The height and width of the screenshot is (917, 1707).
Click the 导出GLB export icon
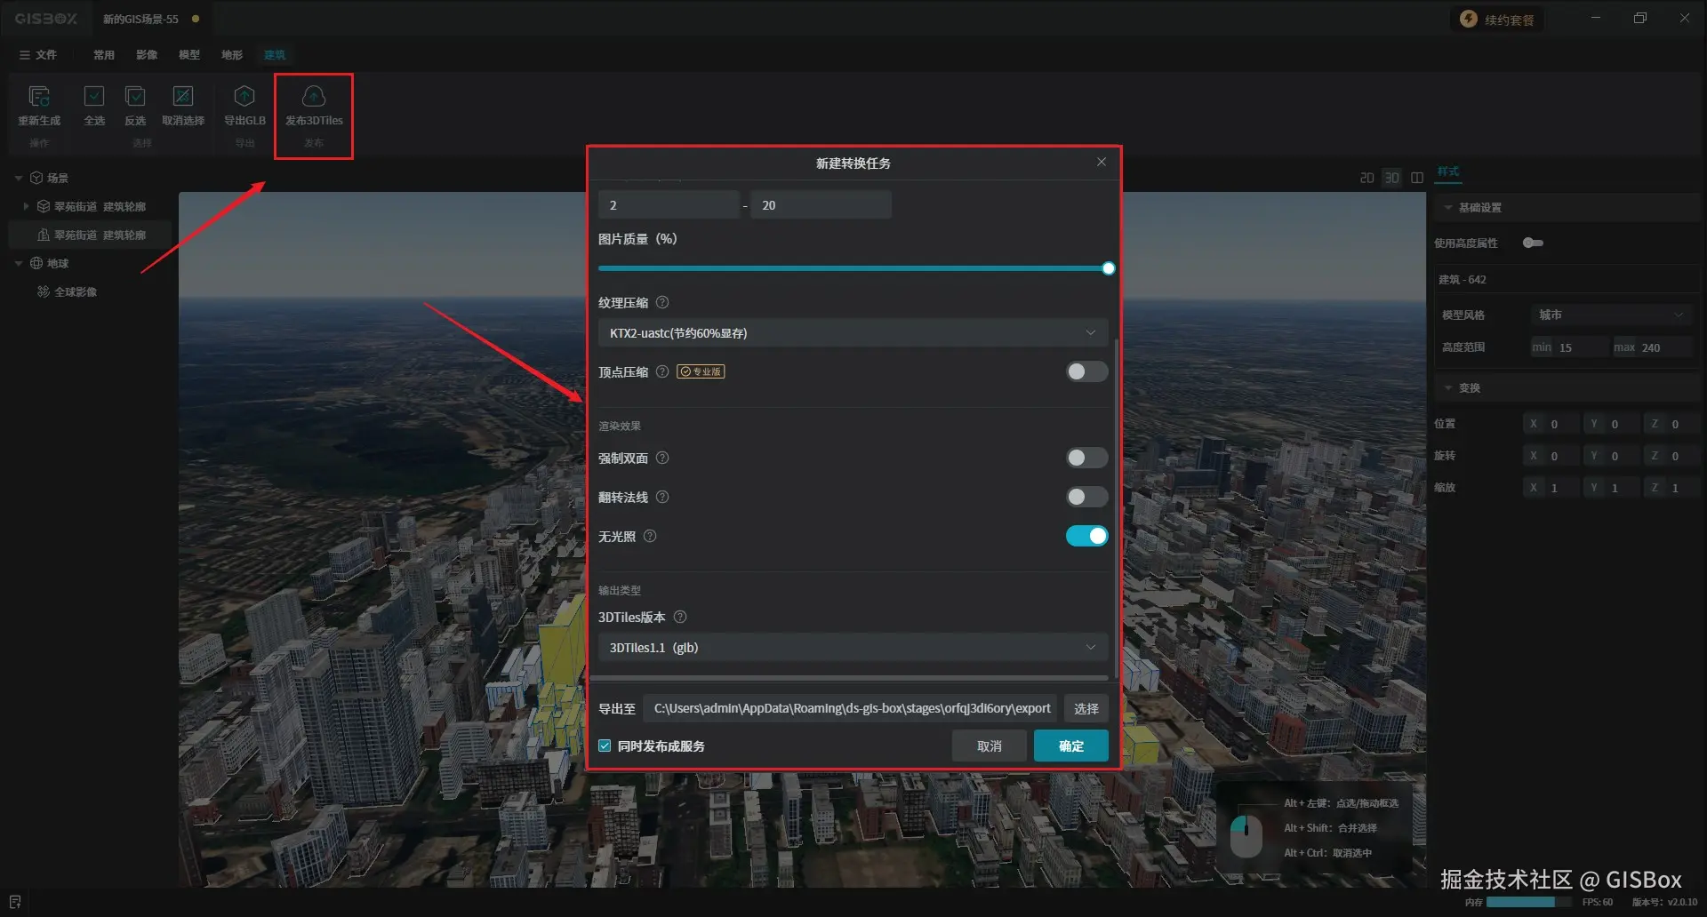click(x=244, y=96)
